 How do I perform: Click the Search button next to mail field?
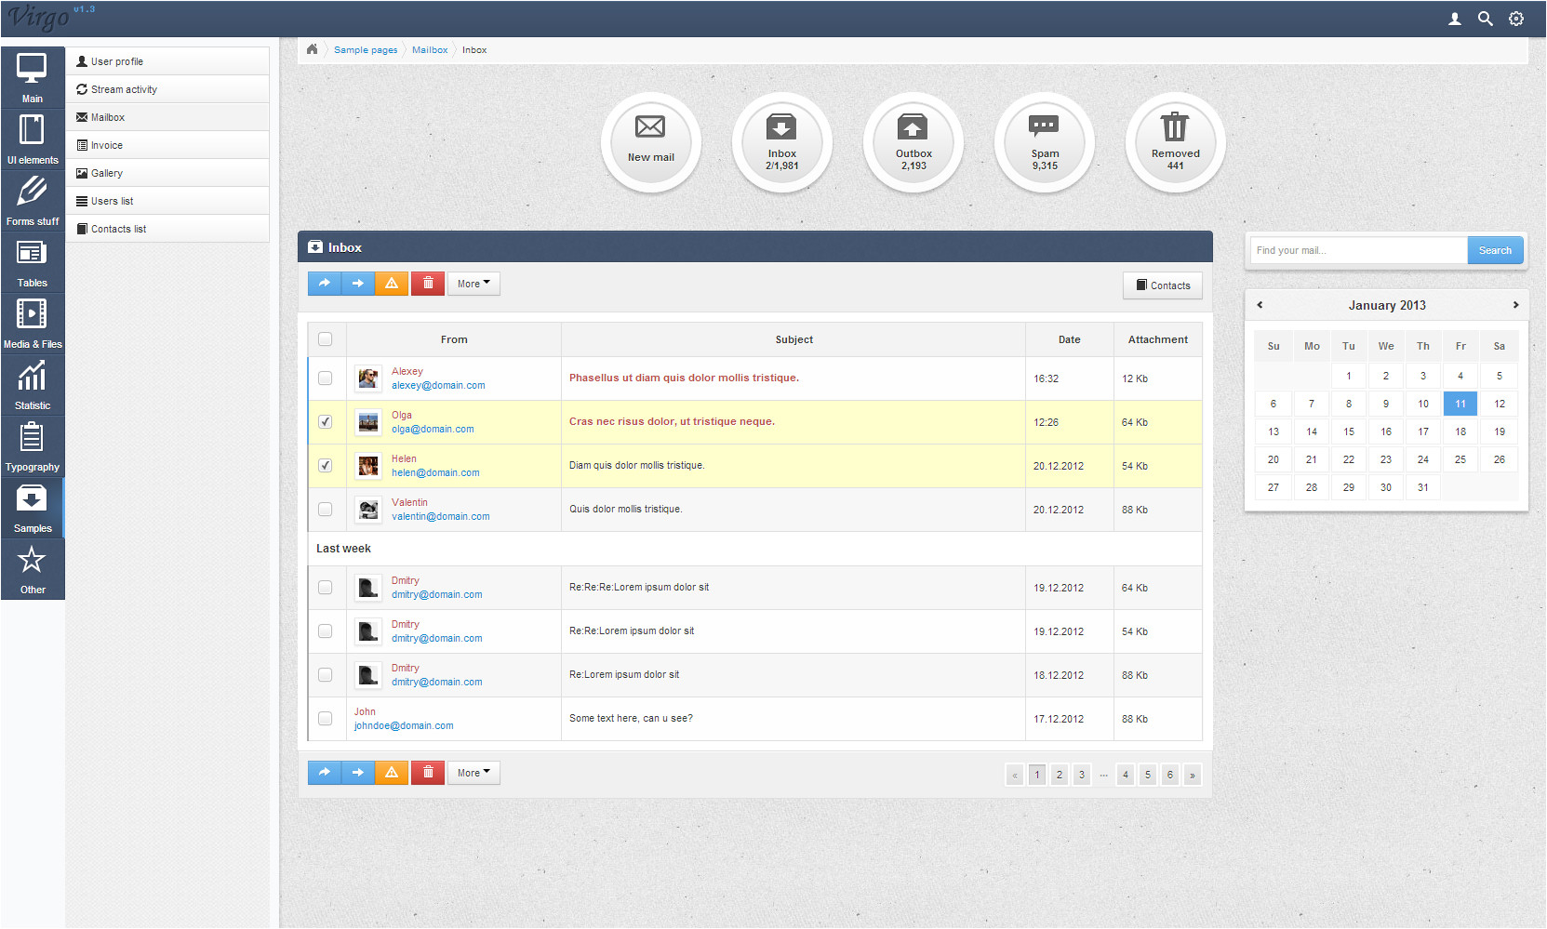(x=1495, y=249)
